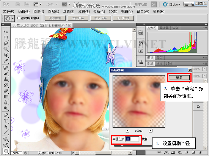Delete layer with the trash icon
The image size is (209, 156).
pos(200,152)
